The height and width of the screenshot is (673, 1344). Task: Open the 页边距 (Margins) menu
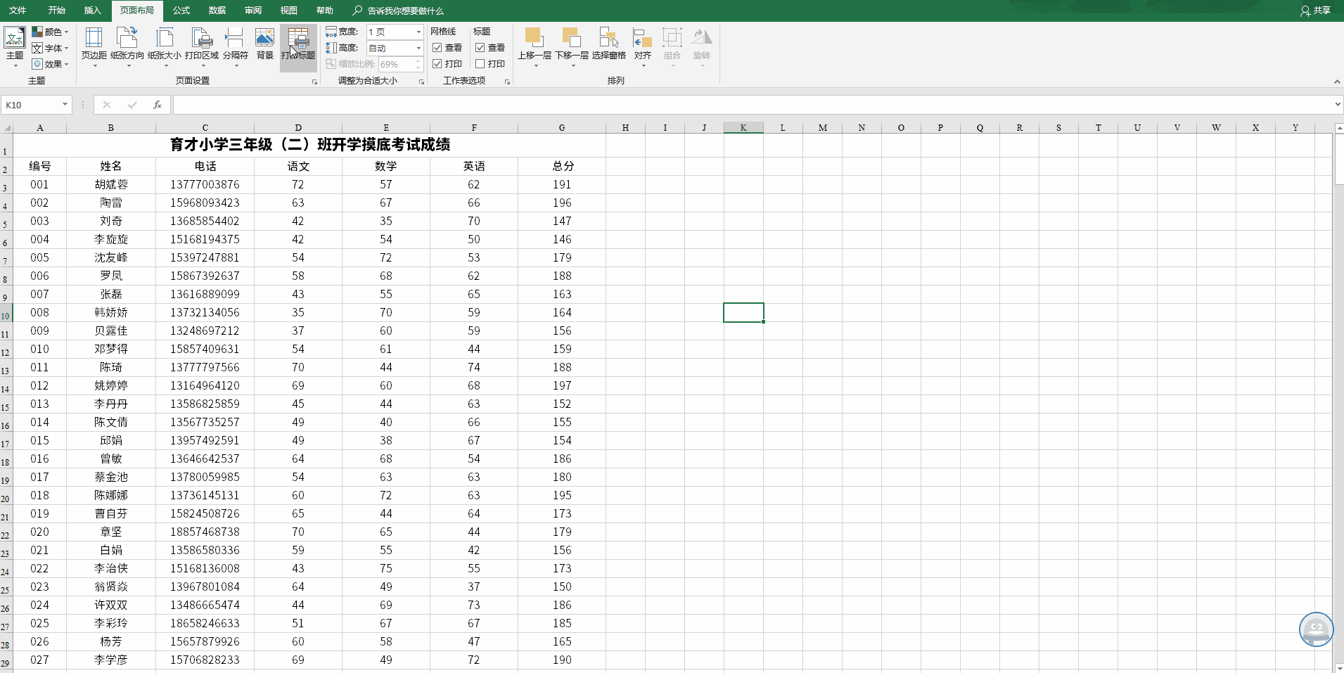pyautogui.click(x=94, y=44)
